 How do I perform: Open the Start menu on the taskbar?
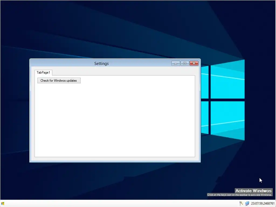point(3,203)
